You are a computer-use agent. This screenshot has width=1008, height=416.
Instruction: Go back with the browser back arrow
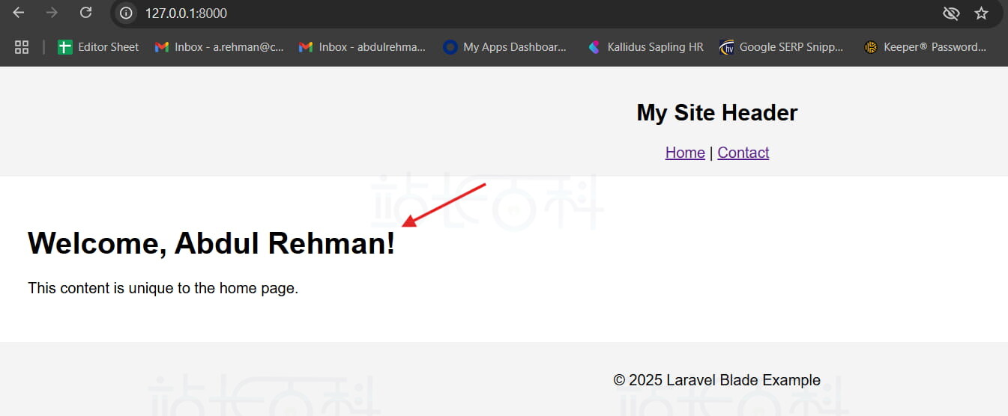[x=19, y=13]
